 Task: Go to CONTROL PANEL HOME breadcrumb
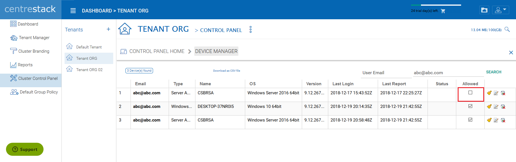pyautogui.click(x=157, y=51)
